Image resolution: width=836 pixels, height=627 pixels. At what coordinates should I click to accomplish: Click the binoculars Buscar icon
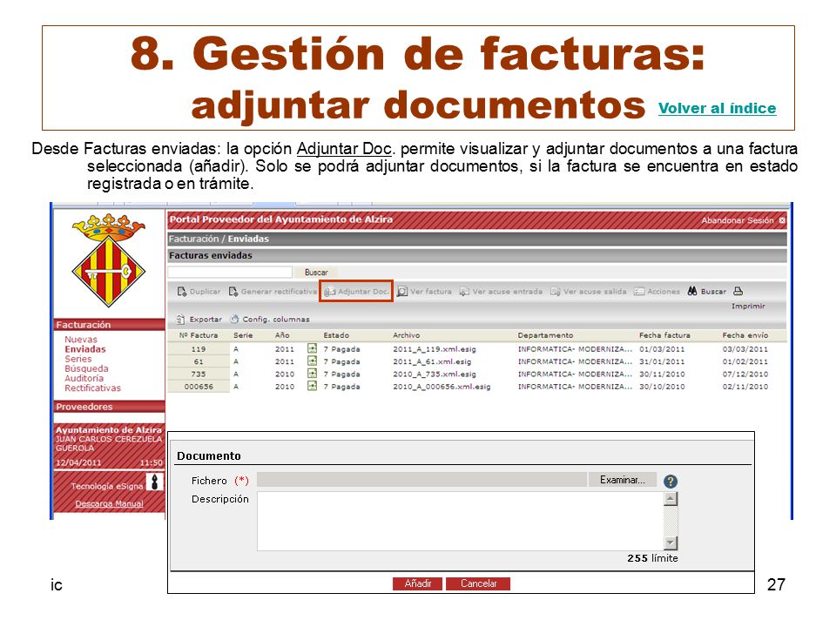coord(692,291)
